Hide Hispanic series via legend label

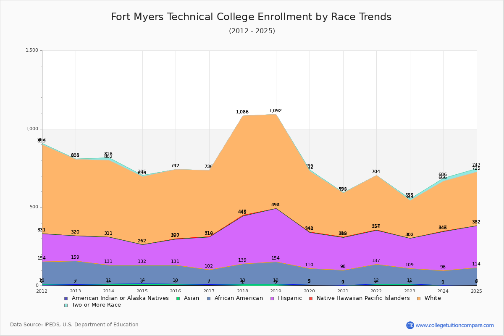290,298
